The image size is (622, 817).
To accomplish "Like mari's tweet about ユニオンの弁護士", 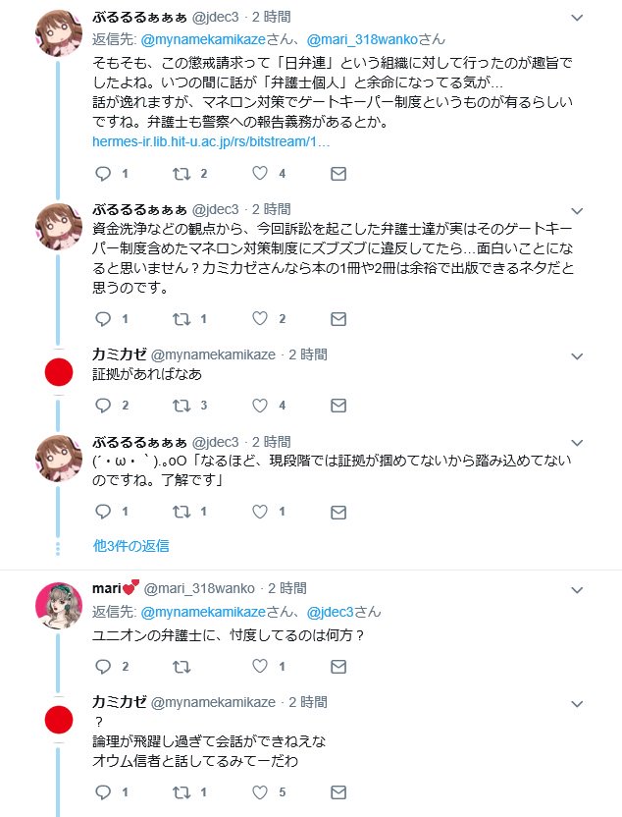I will pyautogui.click(x=260, y=666).
